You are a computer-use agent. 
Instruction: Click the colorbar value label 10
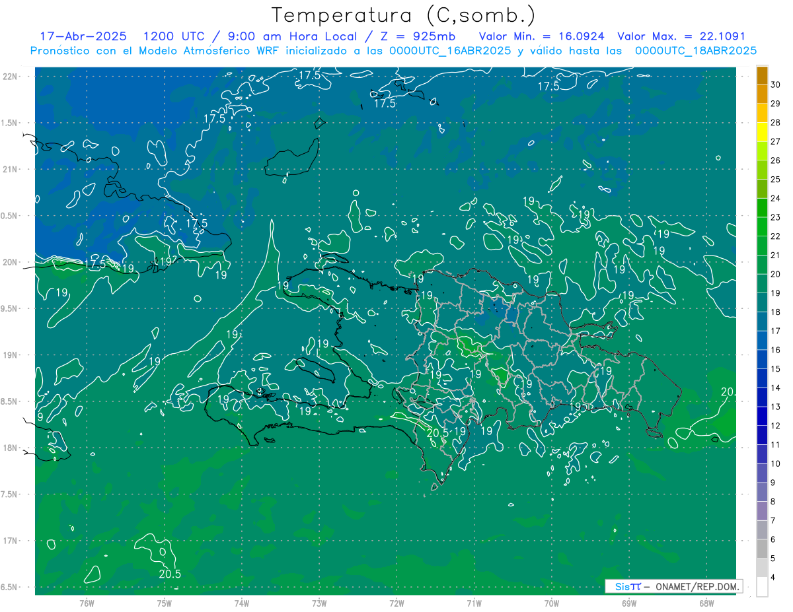tap(776, 464)
